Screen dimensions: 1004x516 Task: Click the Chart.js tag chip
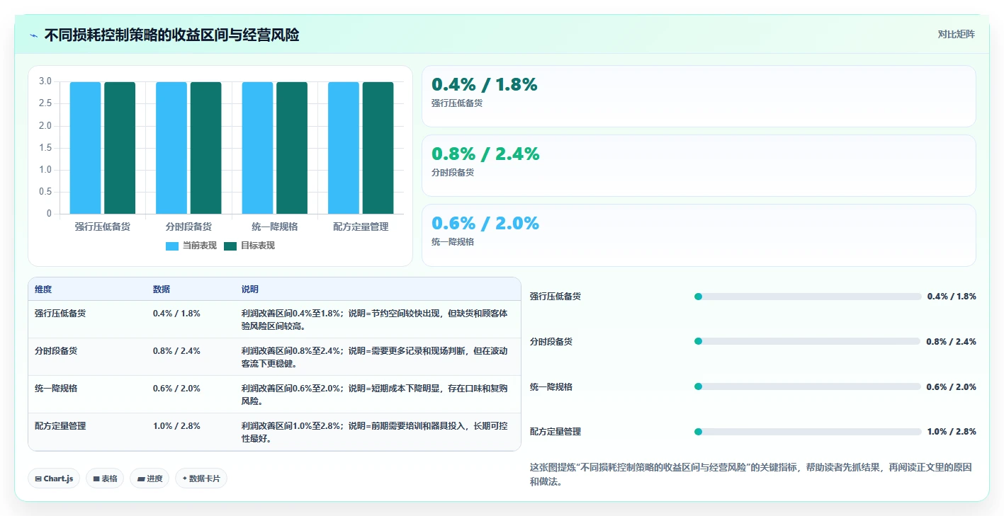click(x=55, y=478)
